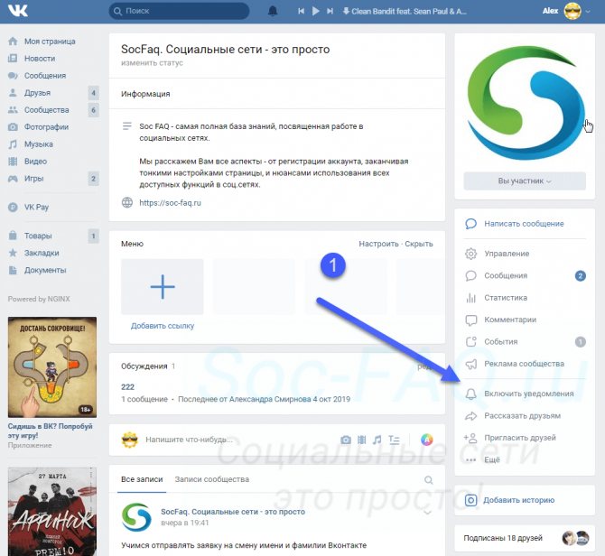This screenshot has width=605, height=556.
Task: Click the Сидишь в ВК? Попробуй эту игру link
Action: pos(51,431)
